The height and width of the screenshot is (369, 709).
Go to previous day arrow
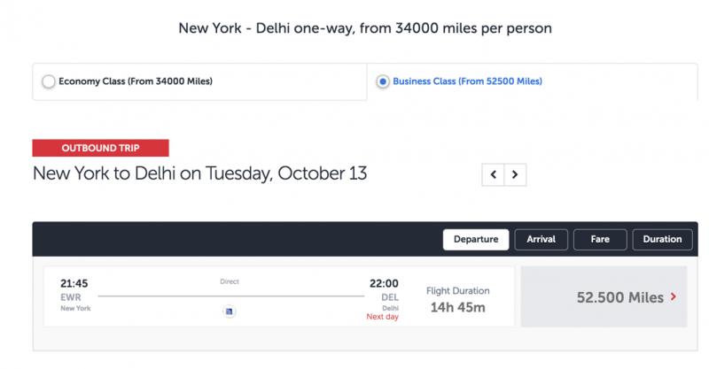pyautogui.click(x=494, y=175)
